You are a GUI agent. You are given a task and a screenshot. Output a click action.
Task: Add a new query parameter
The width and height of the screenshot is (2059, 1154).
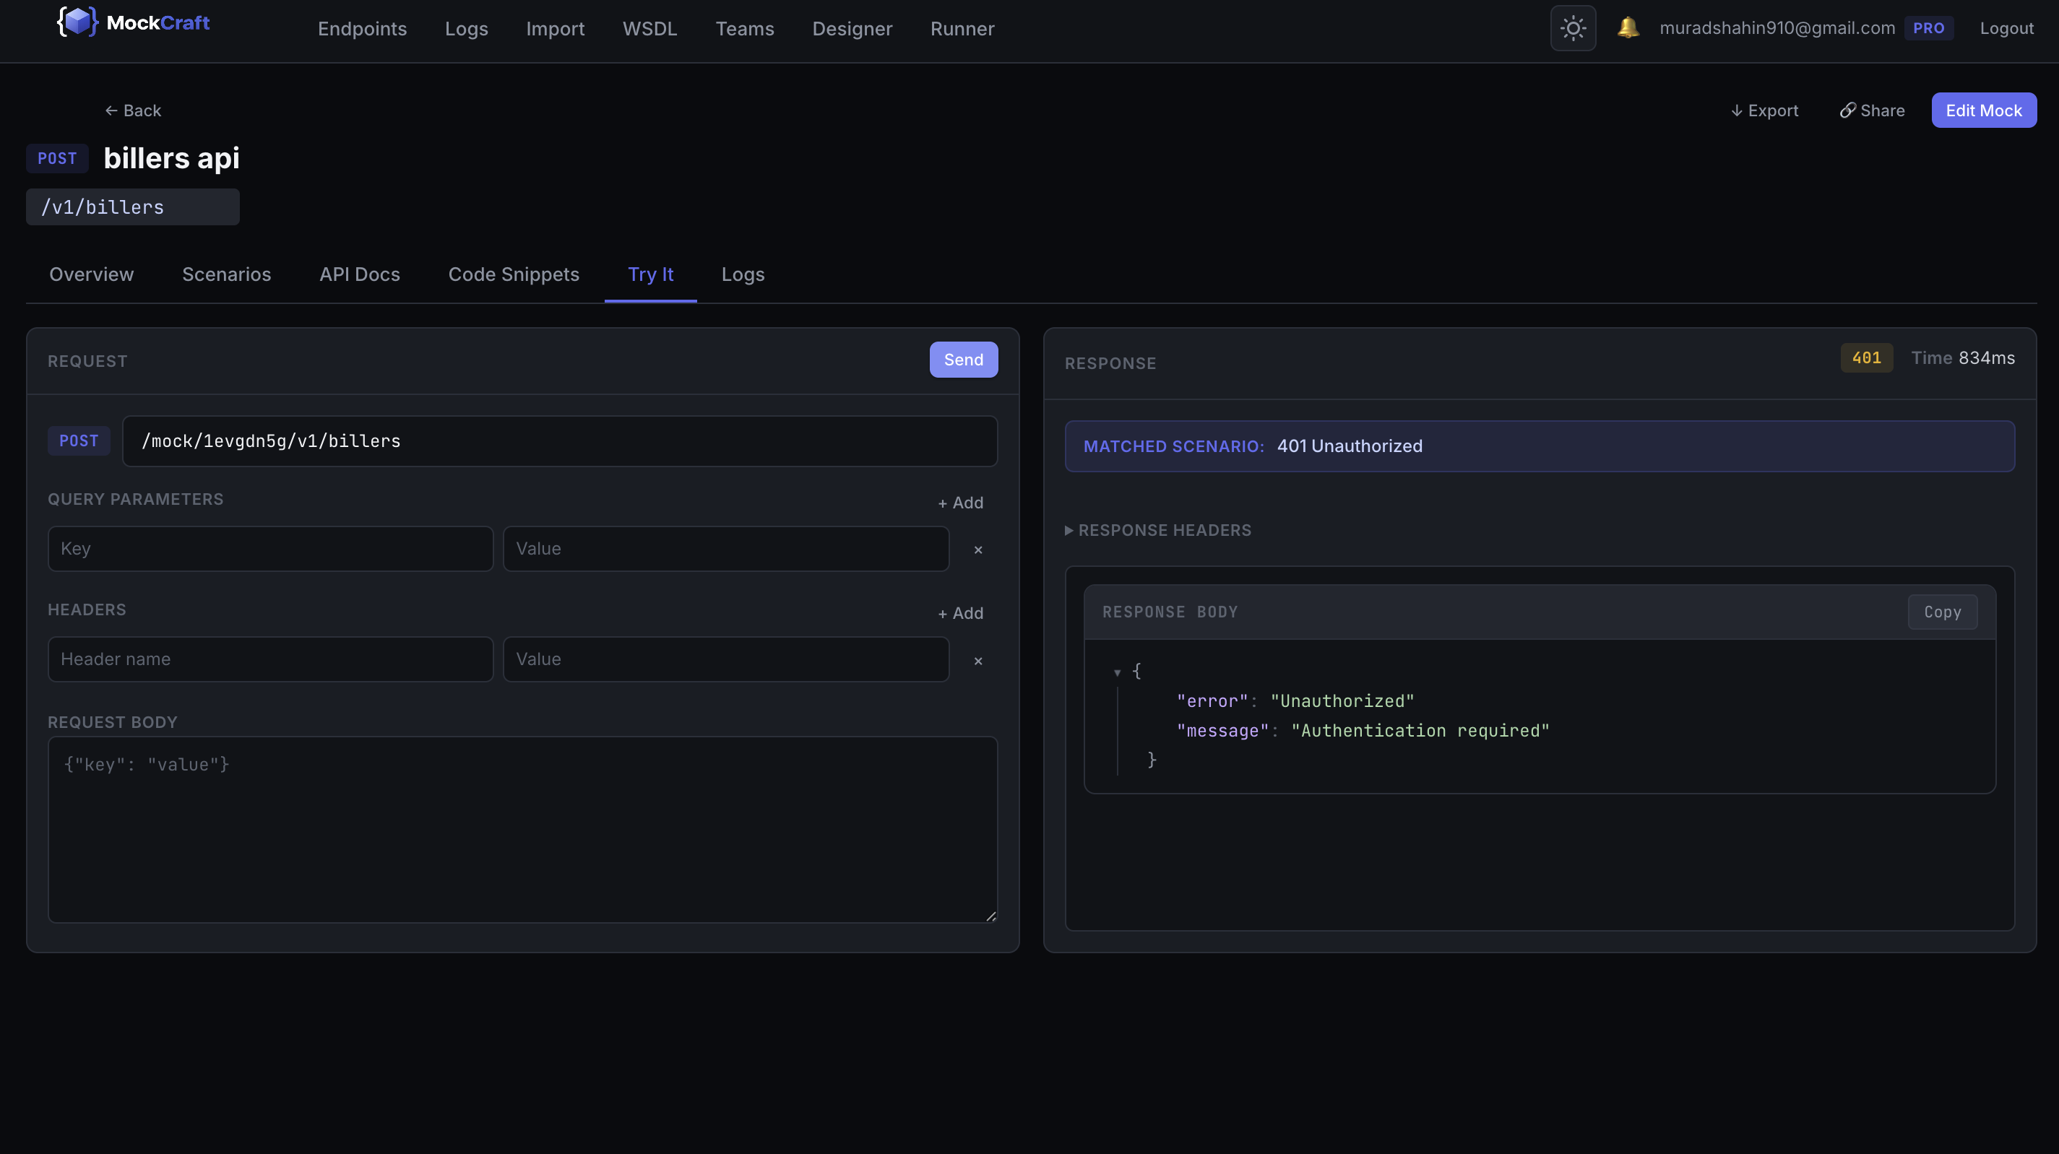[x=960, y=503]
